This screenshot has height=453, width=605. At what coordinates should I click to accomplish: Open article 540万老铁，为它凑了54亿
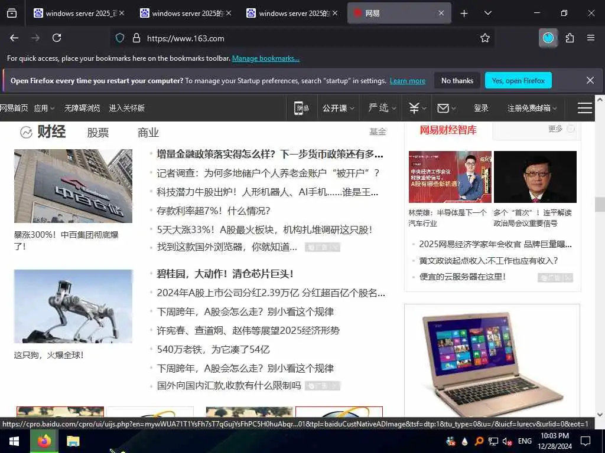pos(213,349)
